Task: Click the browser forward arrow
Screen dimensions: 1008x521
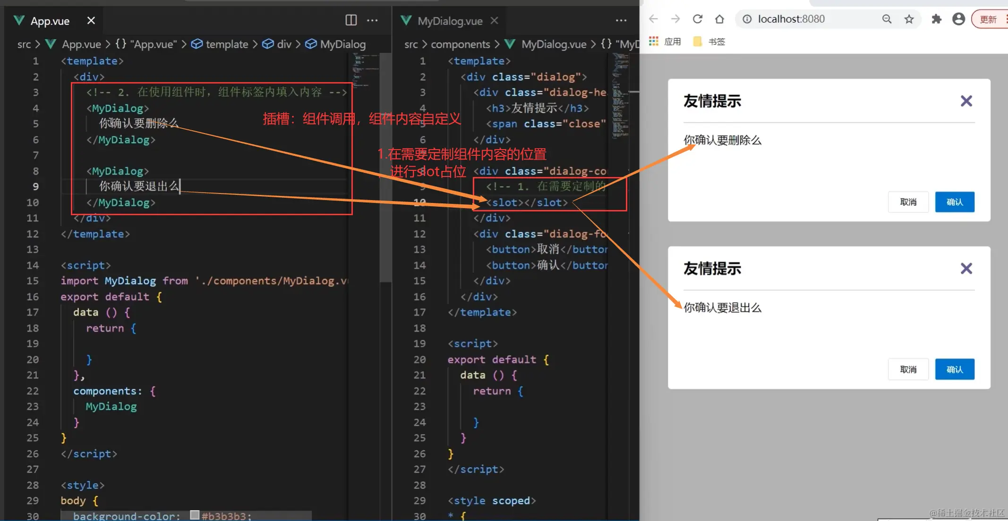Action: coord(675,19)
